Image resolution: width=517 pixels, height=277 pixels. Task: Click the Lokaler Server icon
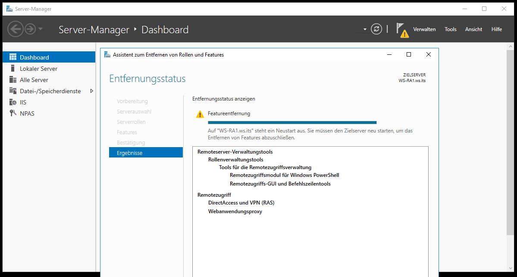point(13,69)
